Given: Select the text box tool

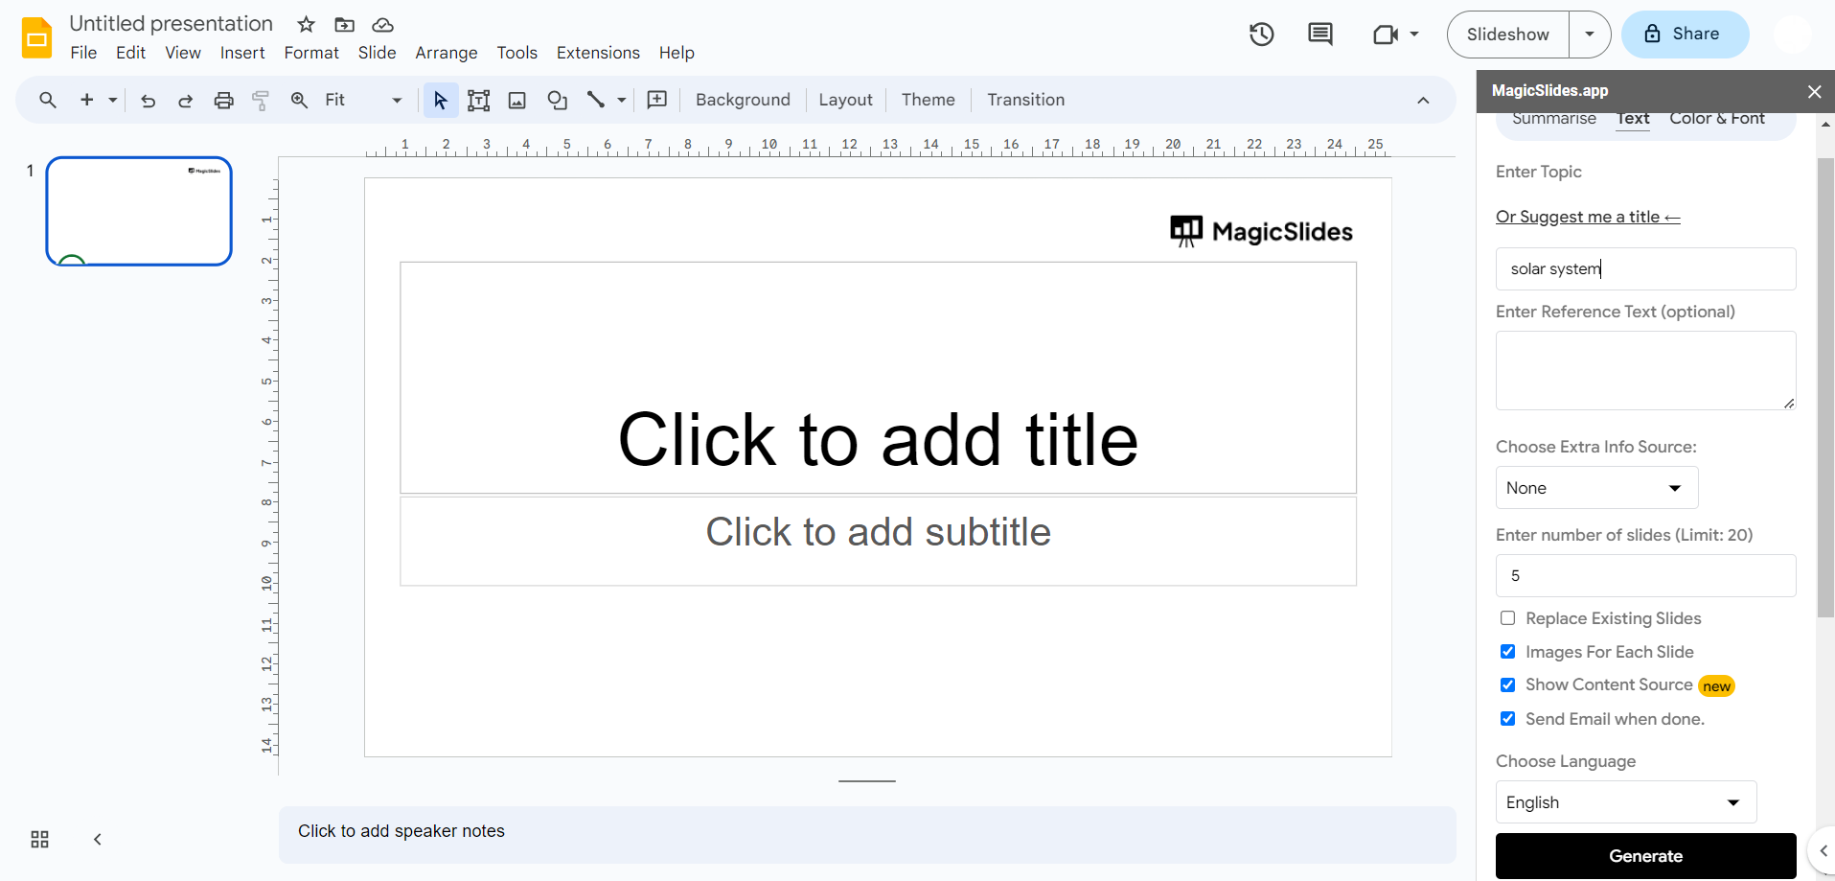Looking at the screenshot, I should tap(478, 100).
